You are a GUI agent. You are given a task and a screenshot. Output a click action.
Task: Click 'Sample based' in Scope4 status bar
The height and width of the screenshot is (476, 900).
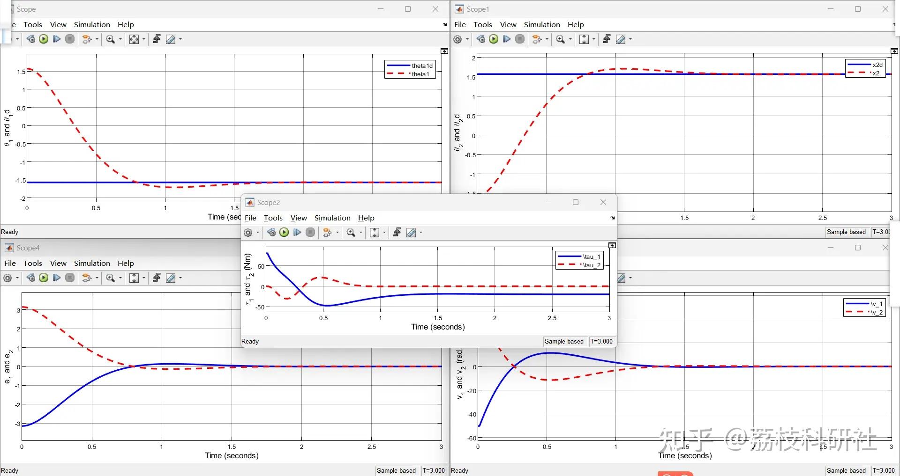(396, 471)
